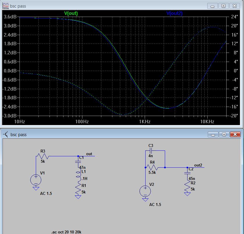
Task: Click the 0° phase axis label
Action: point(236,71)
